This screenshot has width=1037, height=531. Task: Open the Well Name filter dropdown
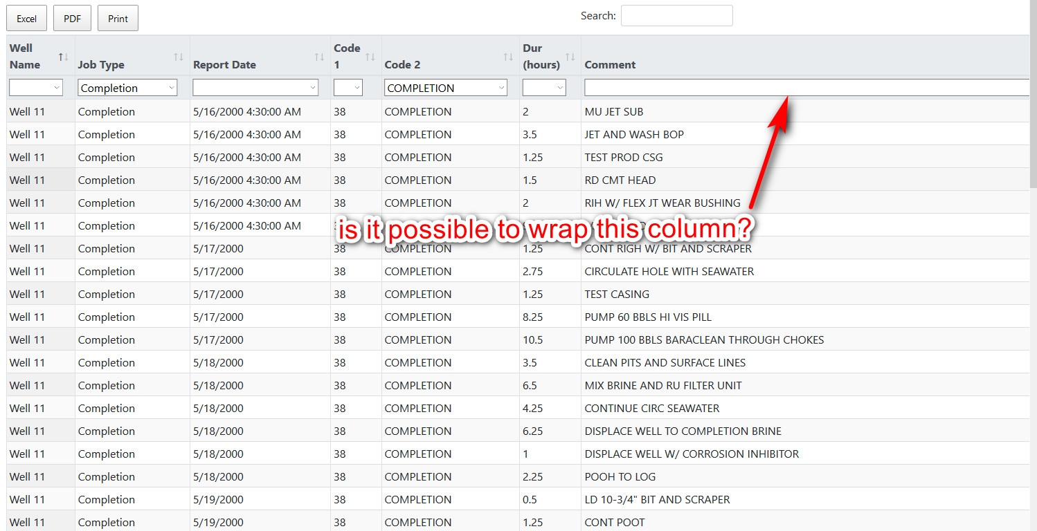point(36,88)
